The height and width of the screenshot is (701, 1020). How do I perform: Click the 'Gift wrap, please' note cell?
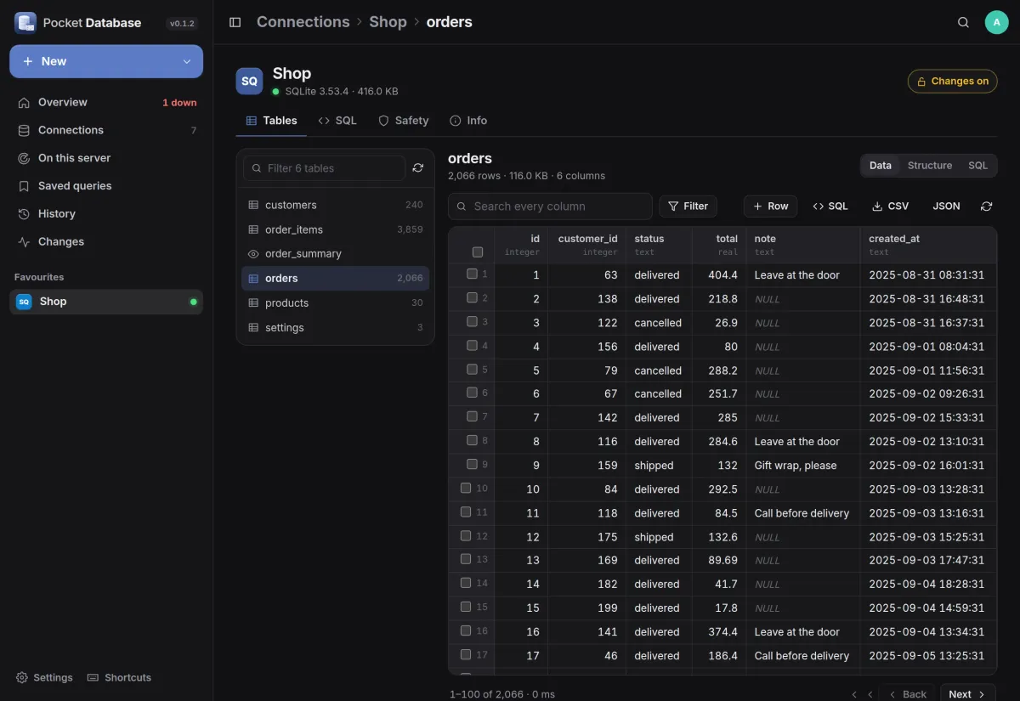tap(802, 466)
